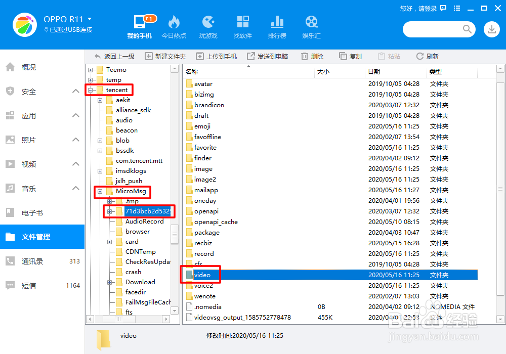Click 上传到手机 button
Viewport: 506px width, 354px height.
(217, 57)
